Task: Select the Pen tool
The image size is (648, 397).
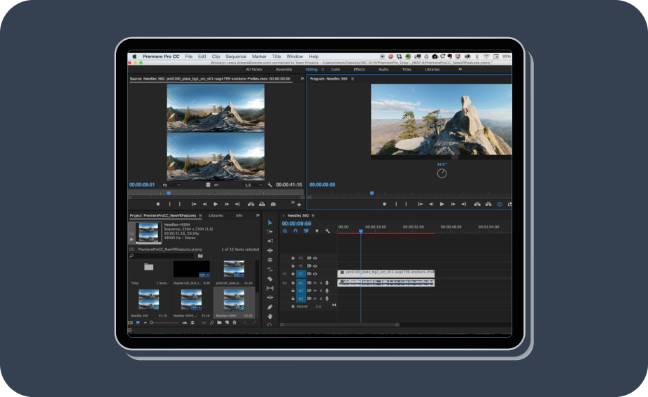Action: coord(270,307)
